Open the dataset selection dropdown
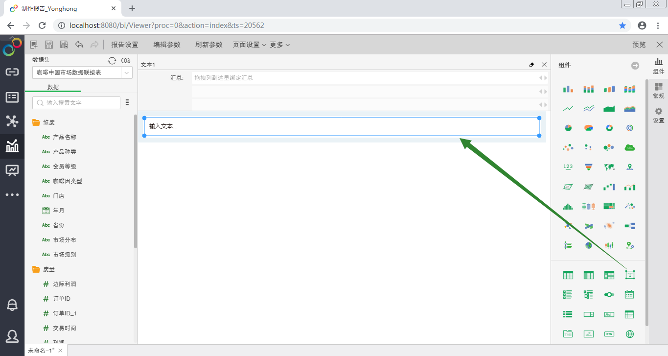This screenshot has height=356, width=668. [x=127, y=72]
